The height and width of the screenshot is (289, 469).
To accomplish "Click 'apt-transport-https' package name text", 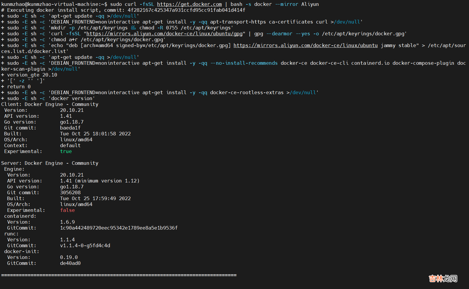I will tap(238, 22).
